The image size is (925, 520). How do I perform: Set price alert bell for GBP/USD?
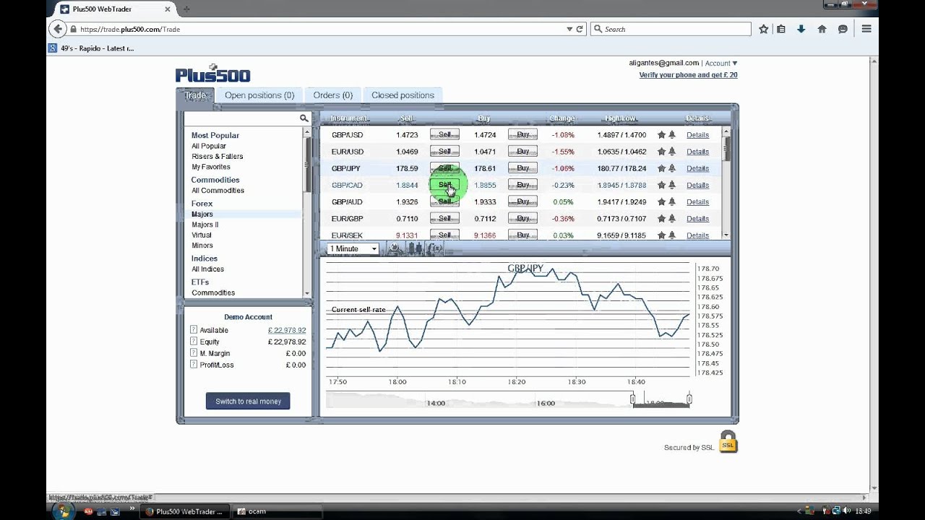(672, 135)
